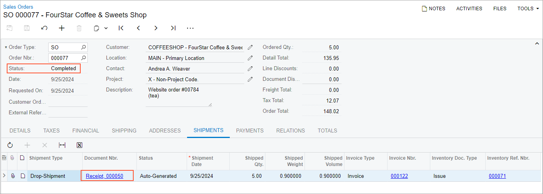Image resolution: width=543 pixels, height=194 pixels.
Task: Go to the first record
Action: pyautogui.click(x=121, y=28)
